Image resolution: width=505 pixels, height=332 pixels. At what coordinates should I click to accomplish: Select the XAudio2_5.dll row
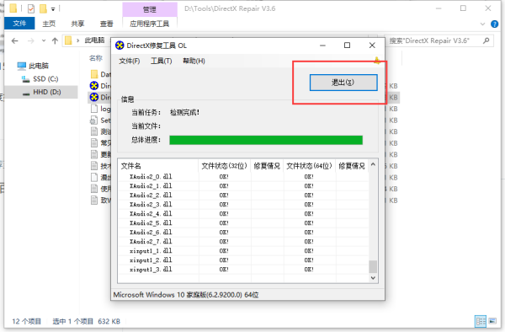pyautogui.click(x=243, y=223)
